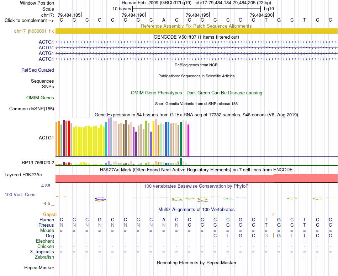Click the X_tropicalis species label
Image resolution: width=338 pixels, height=276 pixels.
(x=42, y=252)
